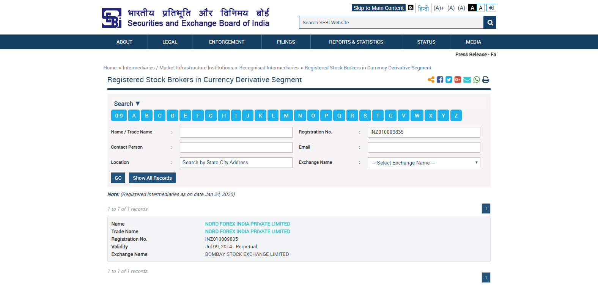Screen dimensions: 598x301
Task: Click the Registration No. input field
Action: click(x=424, y=132)
